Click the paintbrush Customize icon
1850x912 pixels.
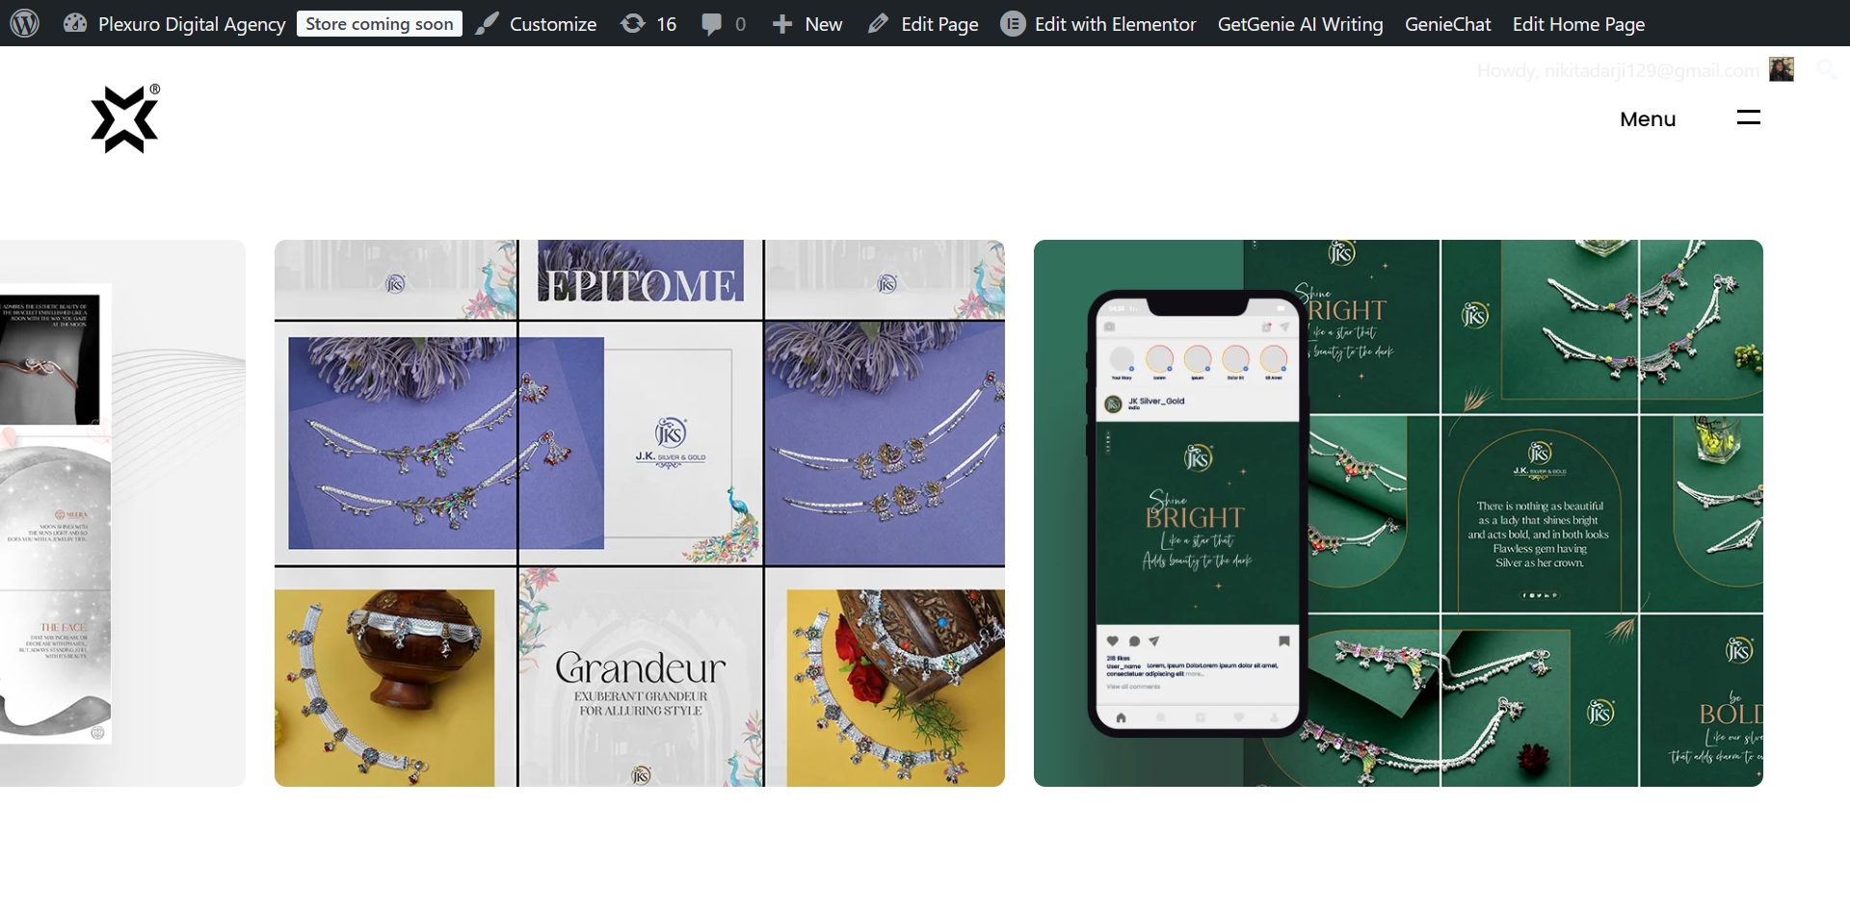[488, 23]
